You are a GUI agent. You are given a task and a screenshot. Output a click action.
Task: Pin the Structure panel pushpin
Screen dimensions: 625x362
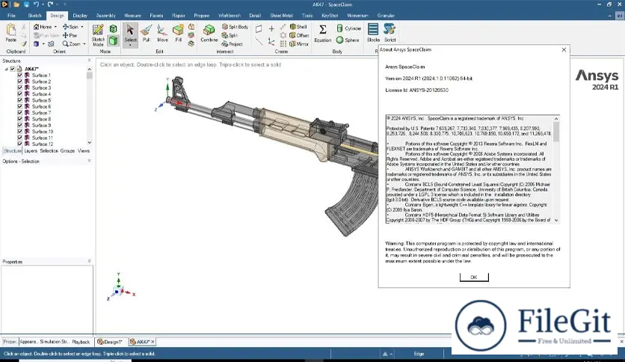[x=89, y=61]
